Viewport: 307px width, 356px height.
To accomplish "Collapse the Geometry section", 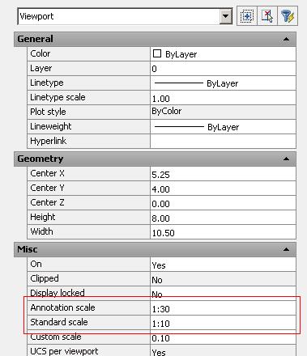I will 286,159.
